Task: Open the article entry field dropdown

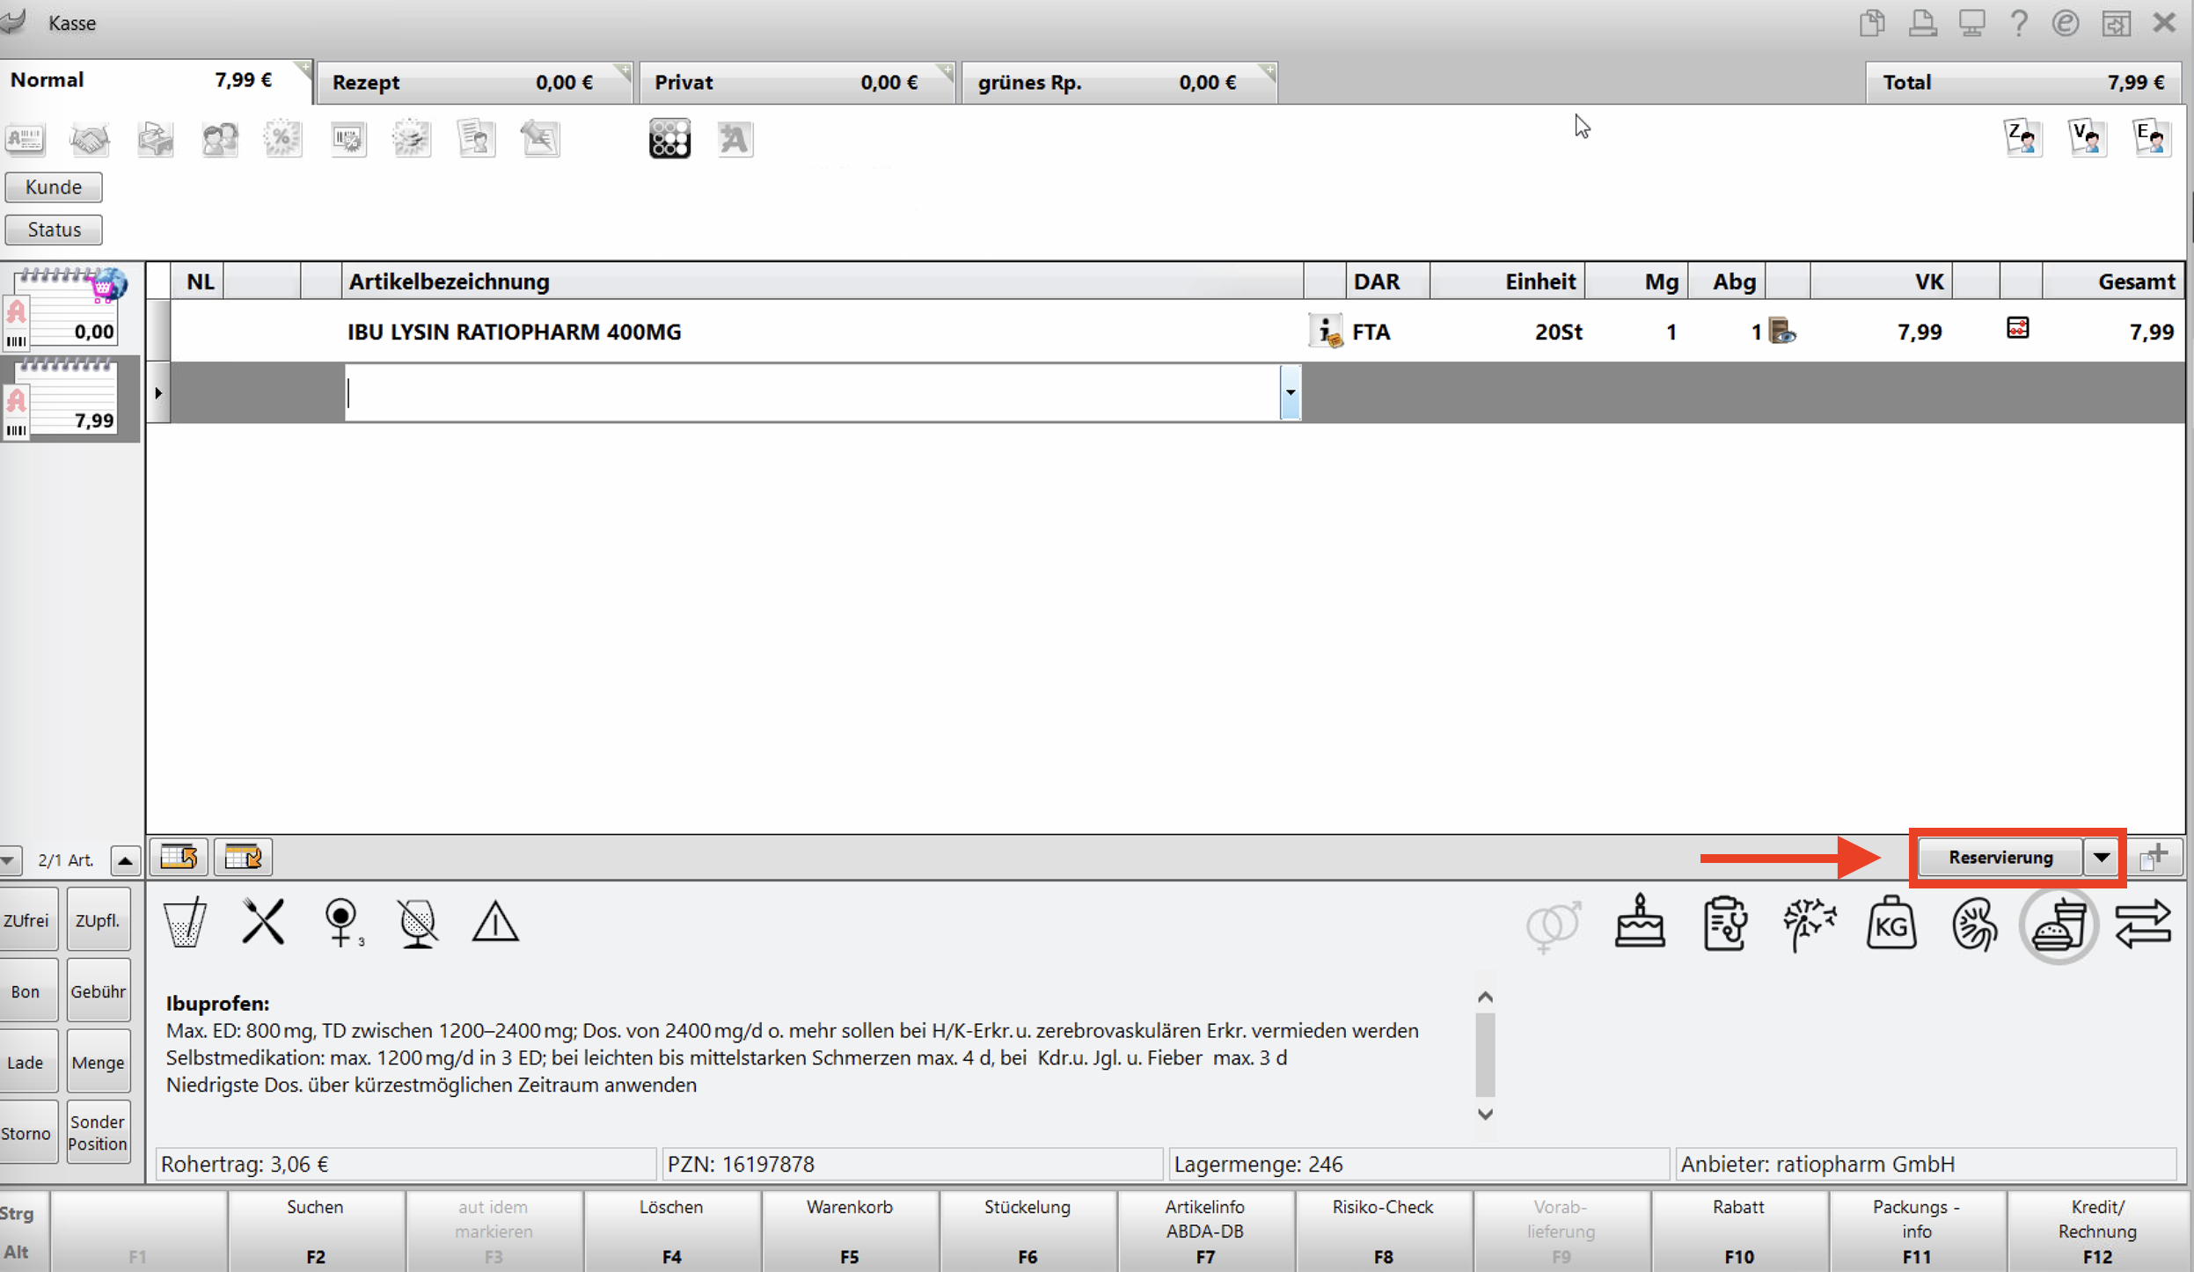Action: (x=1290, y=392)
